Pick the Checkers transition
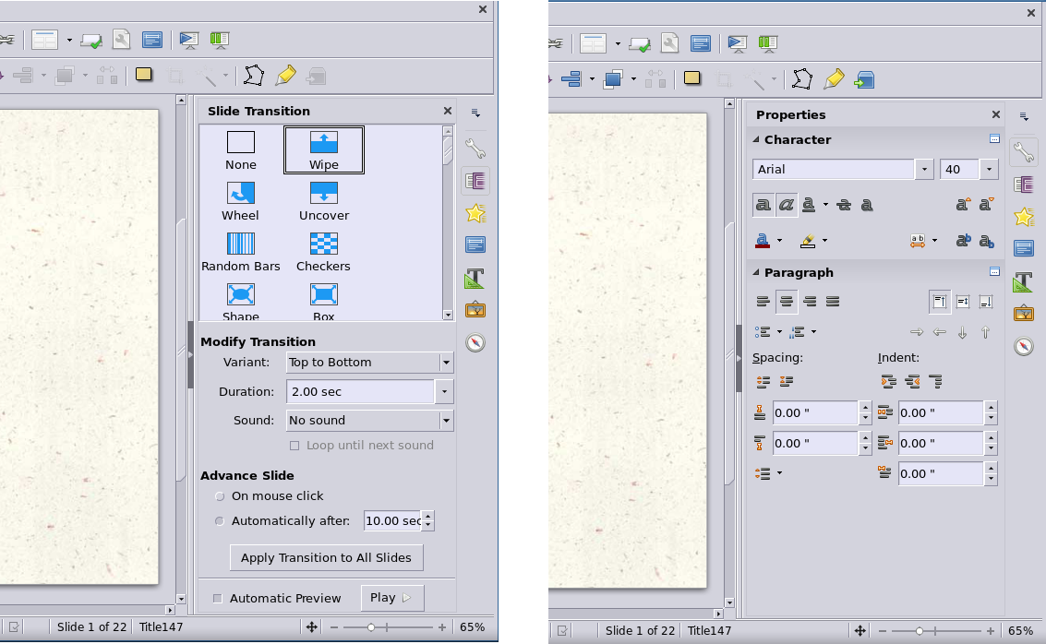Image resolution: width=1046 pixels, height=644 pixels. point(323,251)
